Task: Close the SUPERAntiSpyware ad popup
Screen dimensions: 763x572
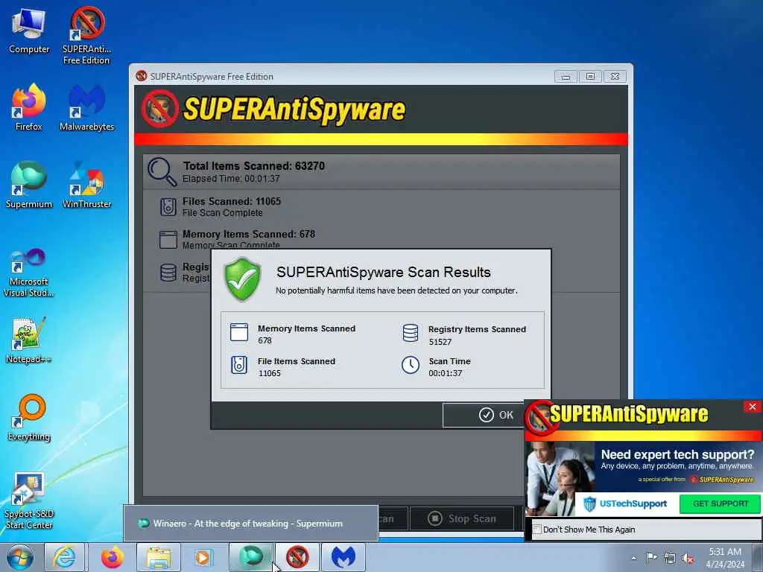Action: click(753, 407)
